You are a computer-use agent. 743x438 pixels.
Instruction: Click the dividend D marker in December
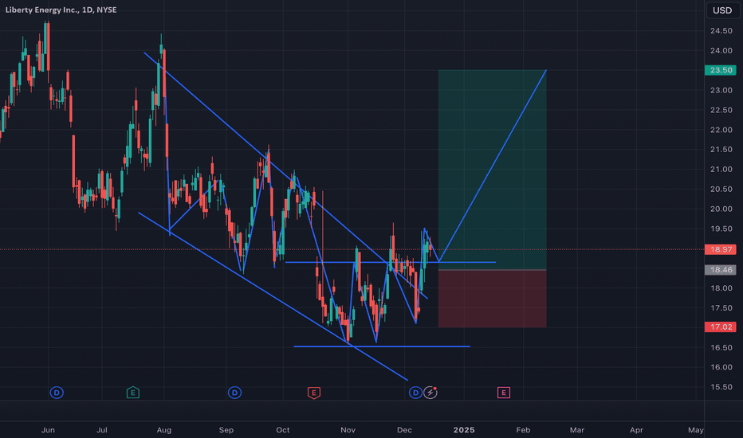click(415, 393)
